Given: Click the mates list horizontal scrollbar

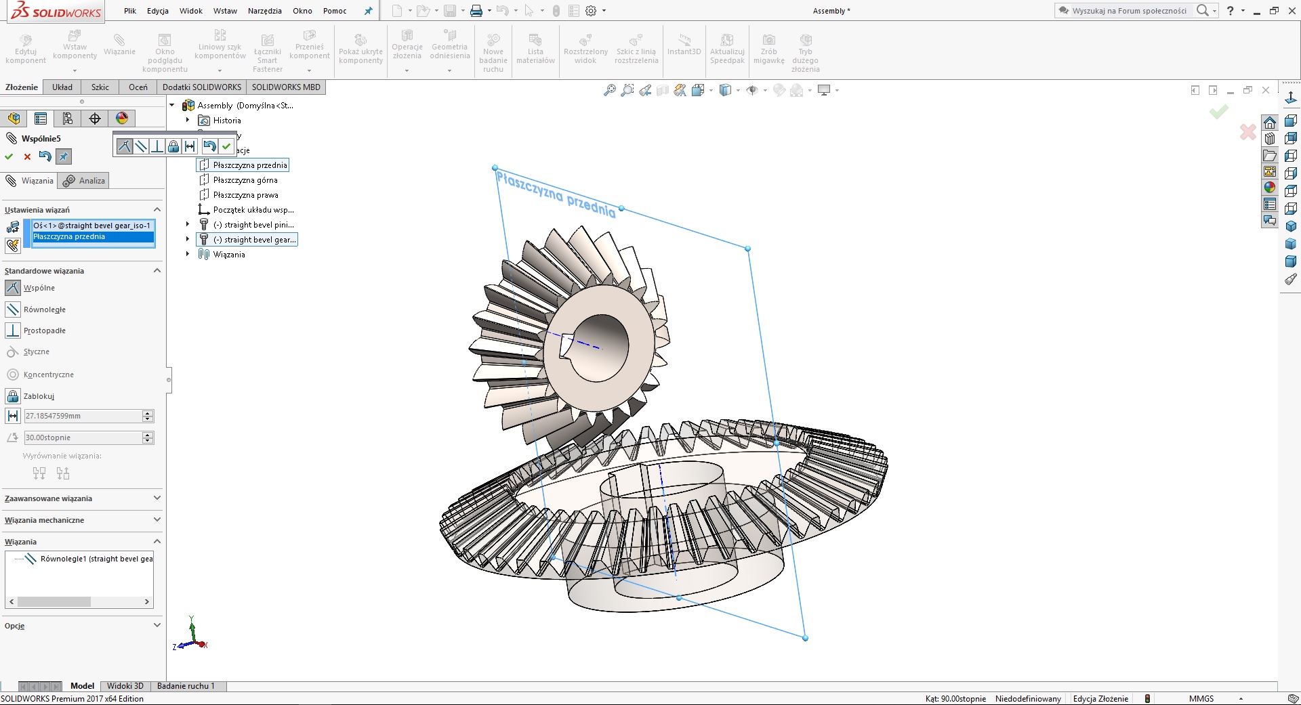Looking at the screenshot, I should pos(79,601).
